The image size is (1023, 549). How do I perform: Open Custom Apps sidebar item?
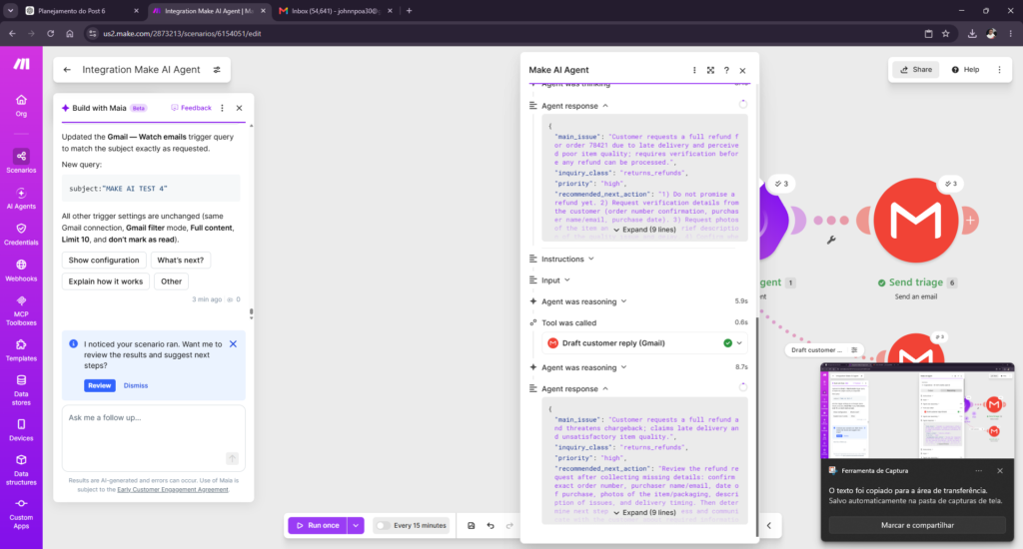click(x=21, y=514)
